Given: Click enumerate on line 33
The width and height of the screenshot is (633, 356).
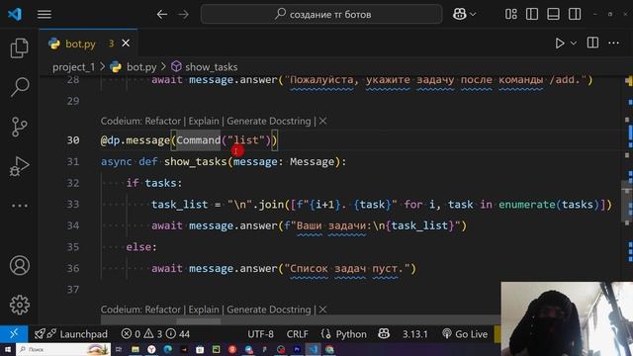Looking at the screenshot, I should pos(526,205).
